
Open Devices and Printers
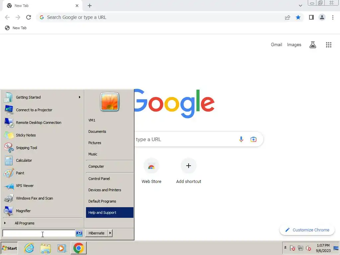pos(110,190)
